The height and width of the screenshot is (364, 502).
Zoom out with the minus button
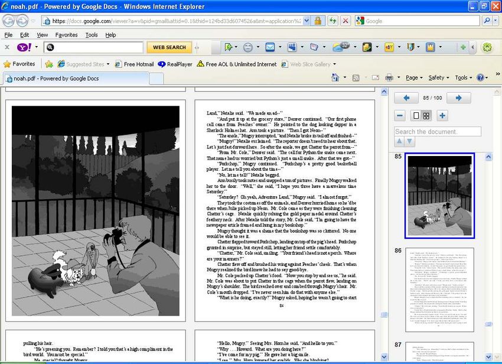pyautogui.click(x=400, y=115)
